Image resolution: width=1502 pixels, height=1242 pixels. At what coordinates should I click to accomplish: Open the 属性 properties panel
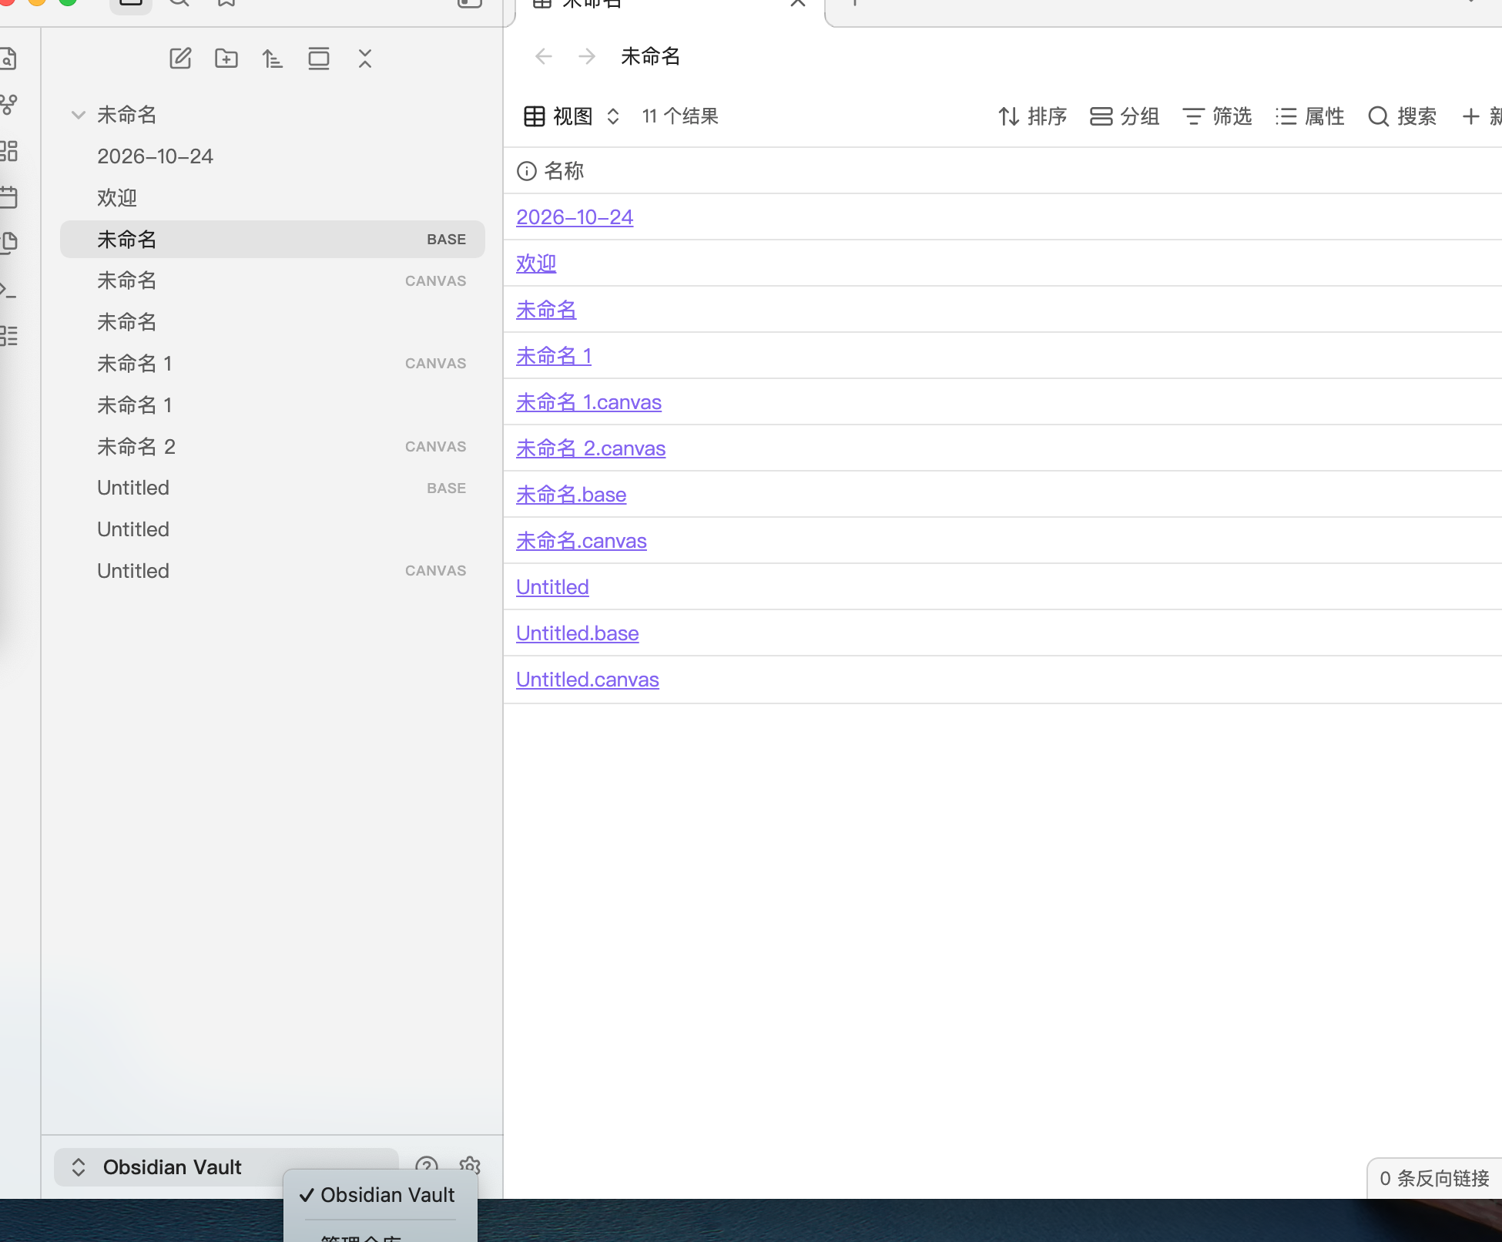pos(1310,116)
